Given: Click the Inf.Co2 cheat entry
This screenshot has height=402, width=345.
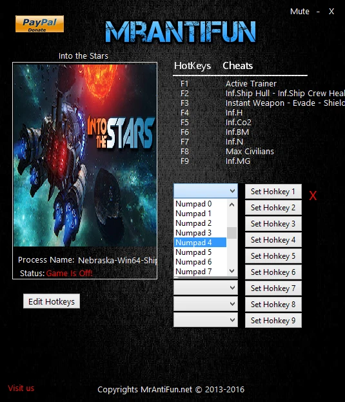Looking at the screenshot, I should 239,123.
